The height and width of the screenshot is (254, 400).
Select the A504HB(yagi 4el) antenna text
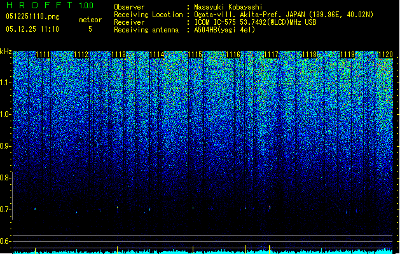click(224, 30)
